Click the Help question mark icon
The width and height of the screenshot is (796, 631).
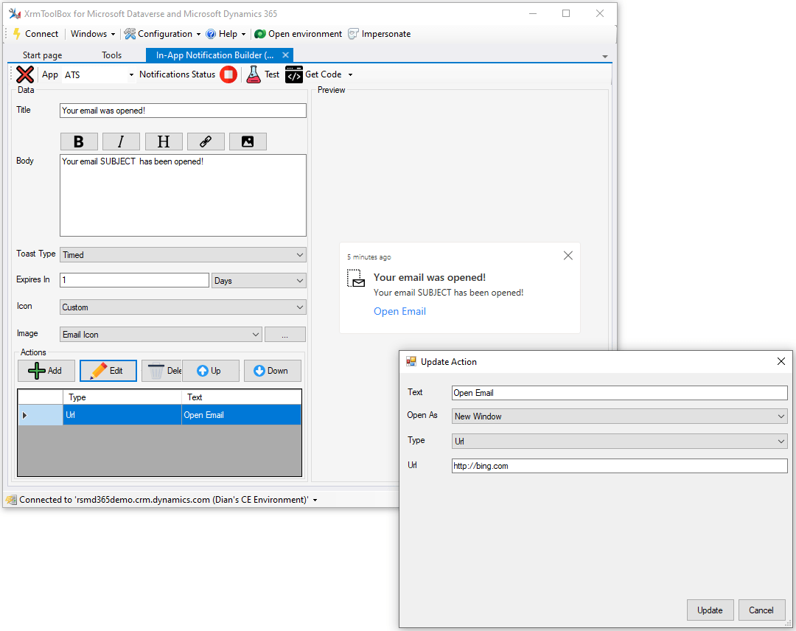point(211,34)
